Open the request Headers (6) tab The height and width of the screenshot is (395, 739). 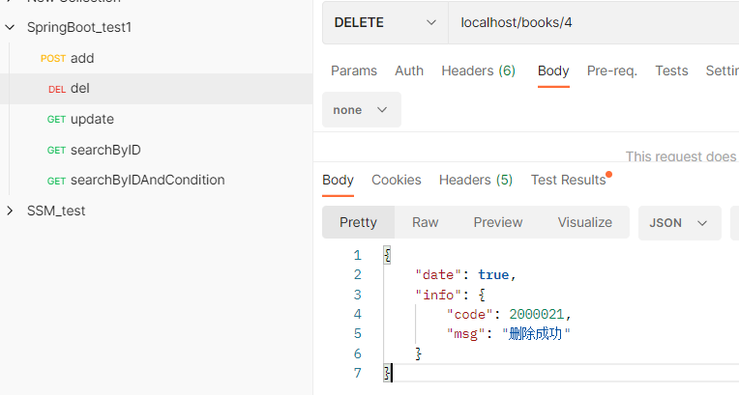tap(478, 71)
